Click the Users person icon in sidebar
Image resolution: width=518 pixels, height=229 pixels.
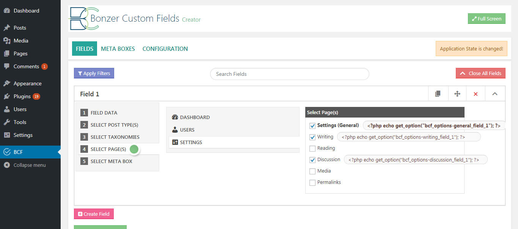(x=7, y=109)
